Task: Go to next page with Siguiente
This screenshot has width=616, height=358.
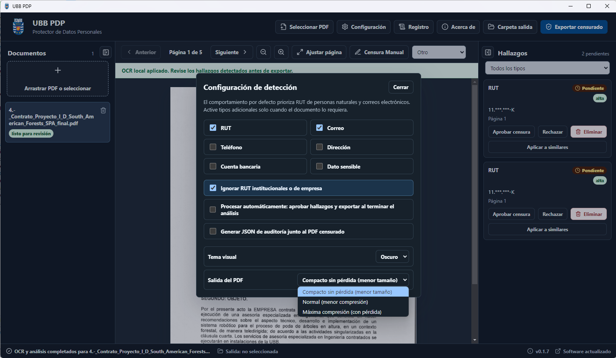Action: pos(231,52)
